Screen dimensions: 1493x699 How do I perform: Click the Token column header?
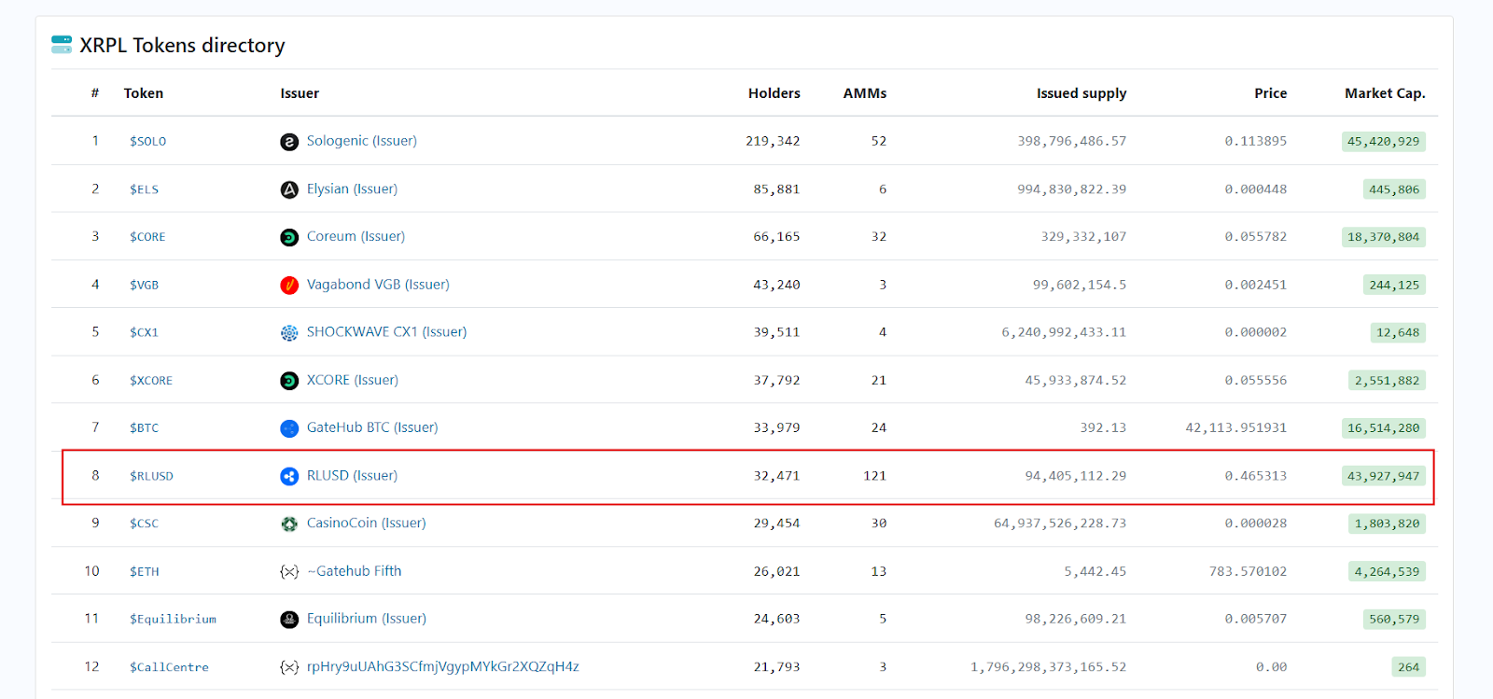pos(144,93)
